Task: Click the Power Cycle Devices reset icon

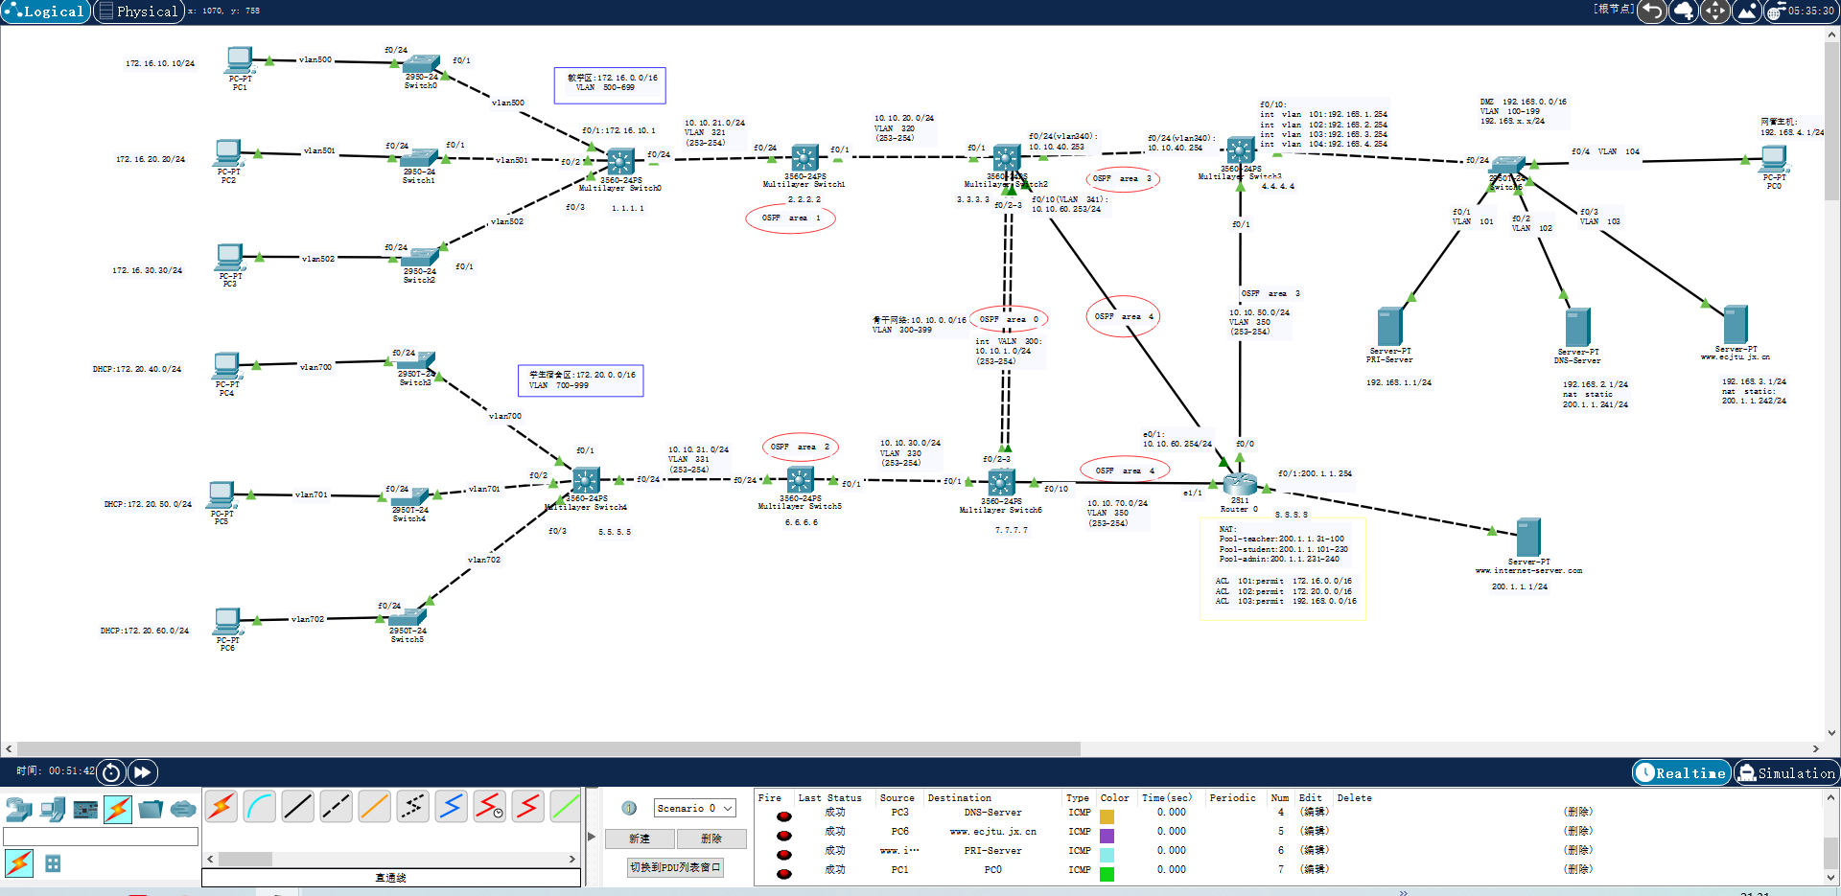Action: 111,772
